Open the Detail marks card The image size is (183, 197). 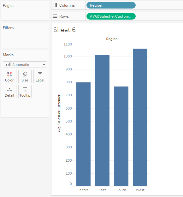point(9,92)
